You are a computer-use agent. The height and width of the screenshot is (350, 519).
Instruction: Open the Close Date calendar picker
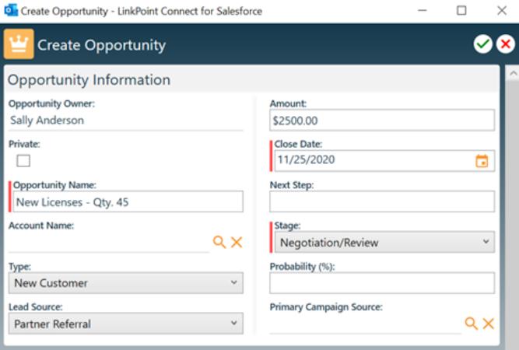pos(482,161)
